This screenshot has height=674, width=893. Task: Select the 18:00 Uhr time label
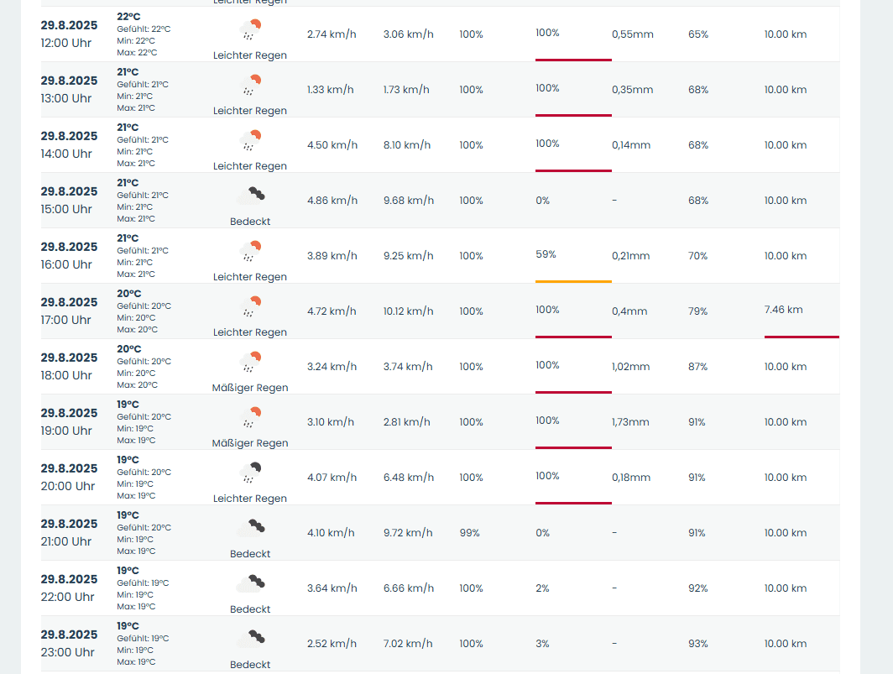coord(66,375)
